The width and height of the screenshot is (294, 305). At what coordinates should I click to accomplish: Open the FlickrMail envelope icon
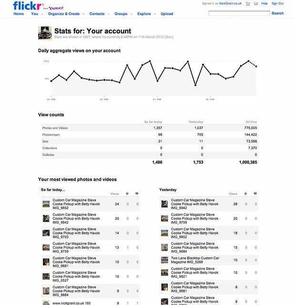(x=255, y=4)
